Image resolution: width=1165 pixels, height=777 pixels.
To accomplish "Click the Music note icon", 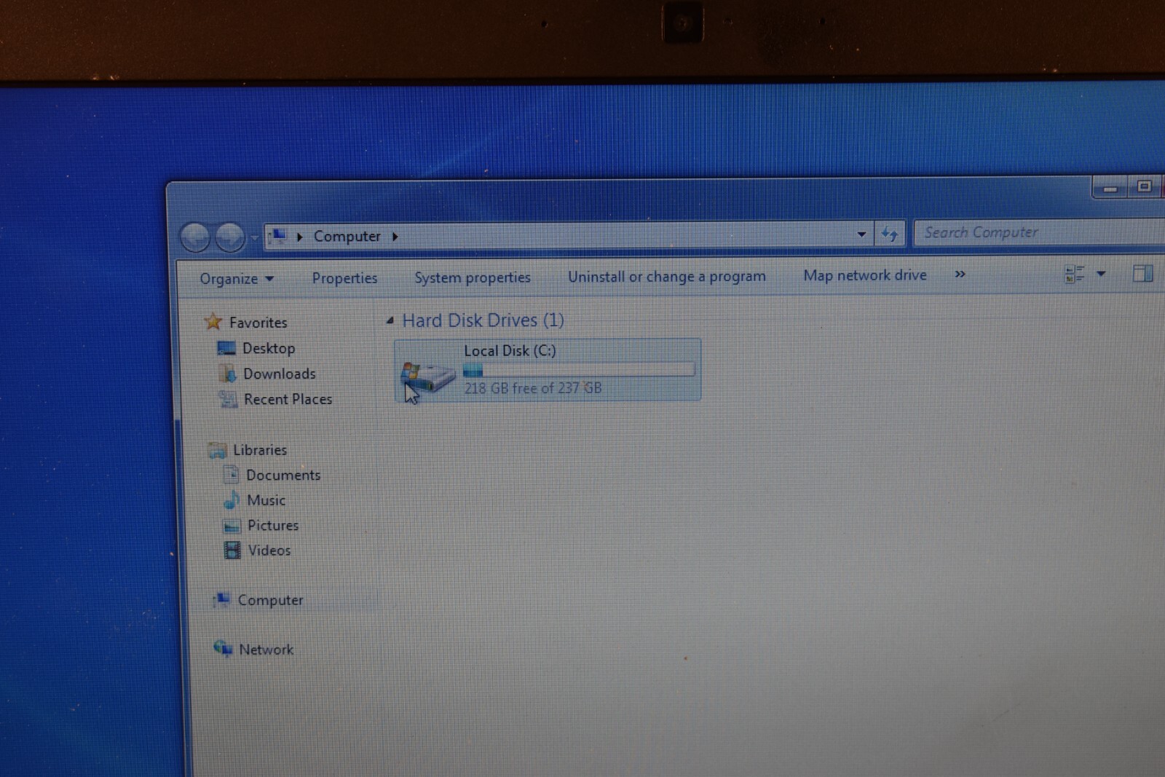I will click(x=232, y=500).
